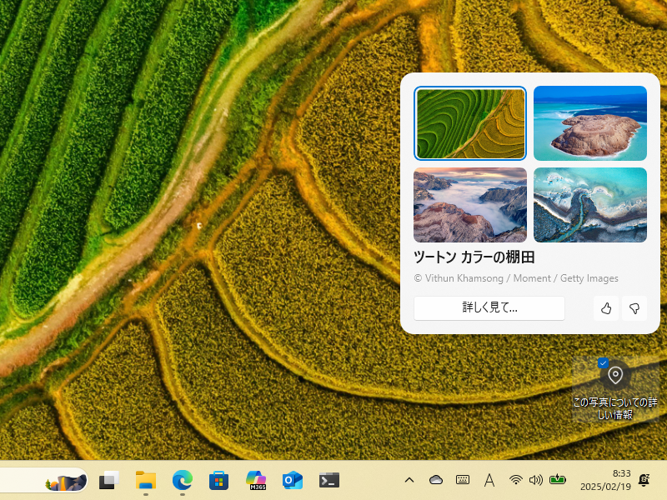Click the blue checkmark on the Spotlight icon

click(603, 362)
